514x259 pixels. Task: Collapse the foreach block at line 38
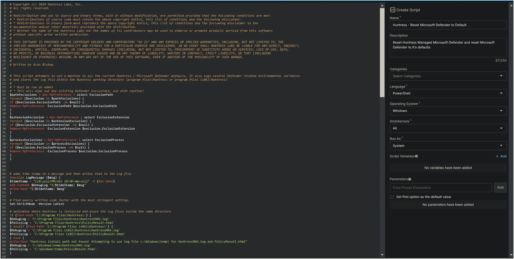(x=7, y=144)
